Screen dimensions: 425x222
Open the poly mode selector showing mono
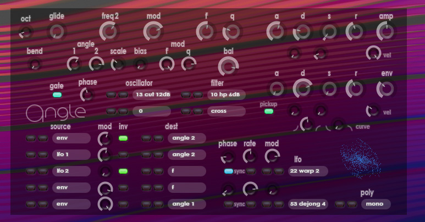tap(376, 204)
